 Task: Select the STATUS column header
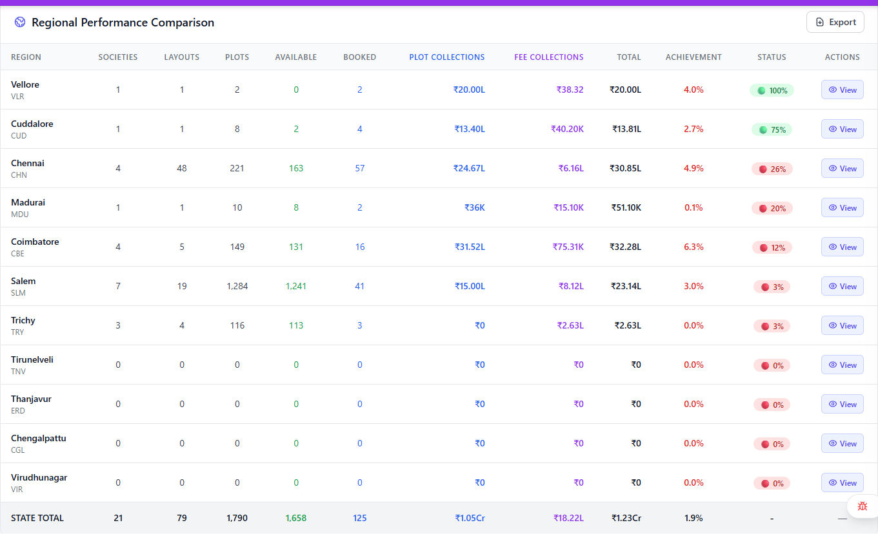772,57
